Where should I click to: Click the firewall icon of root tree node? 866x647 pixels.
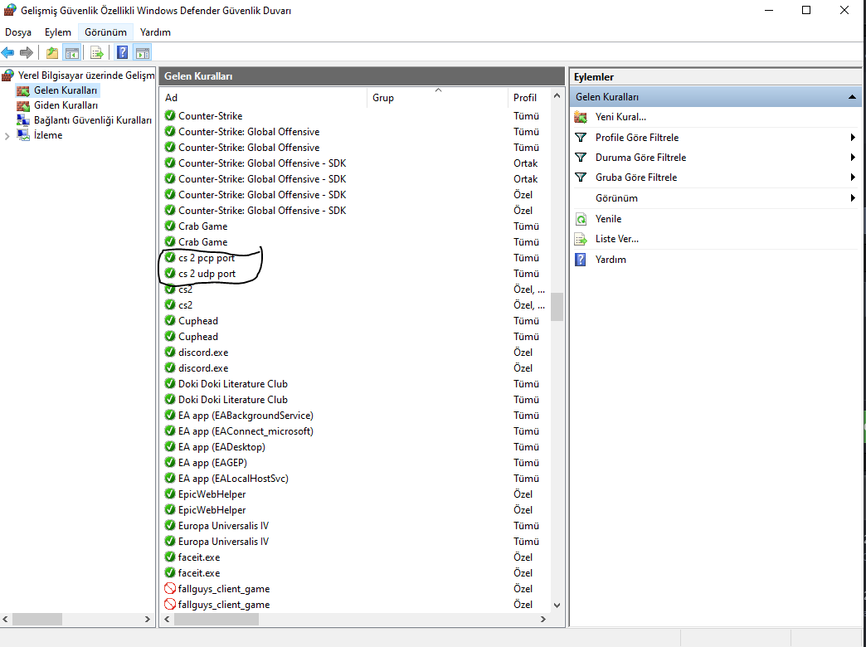7,75
